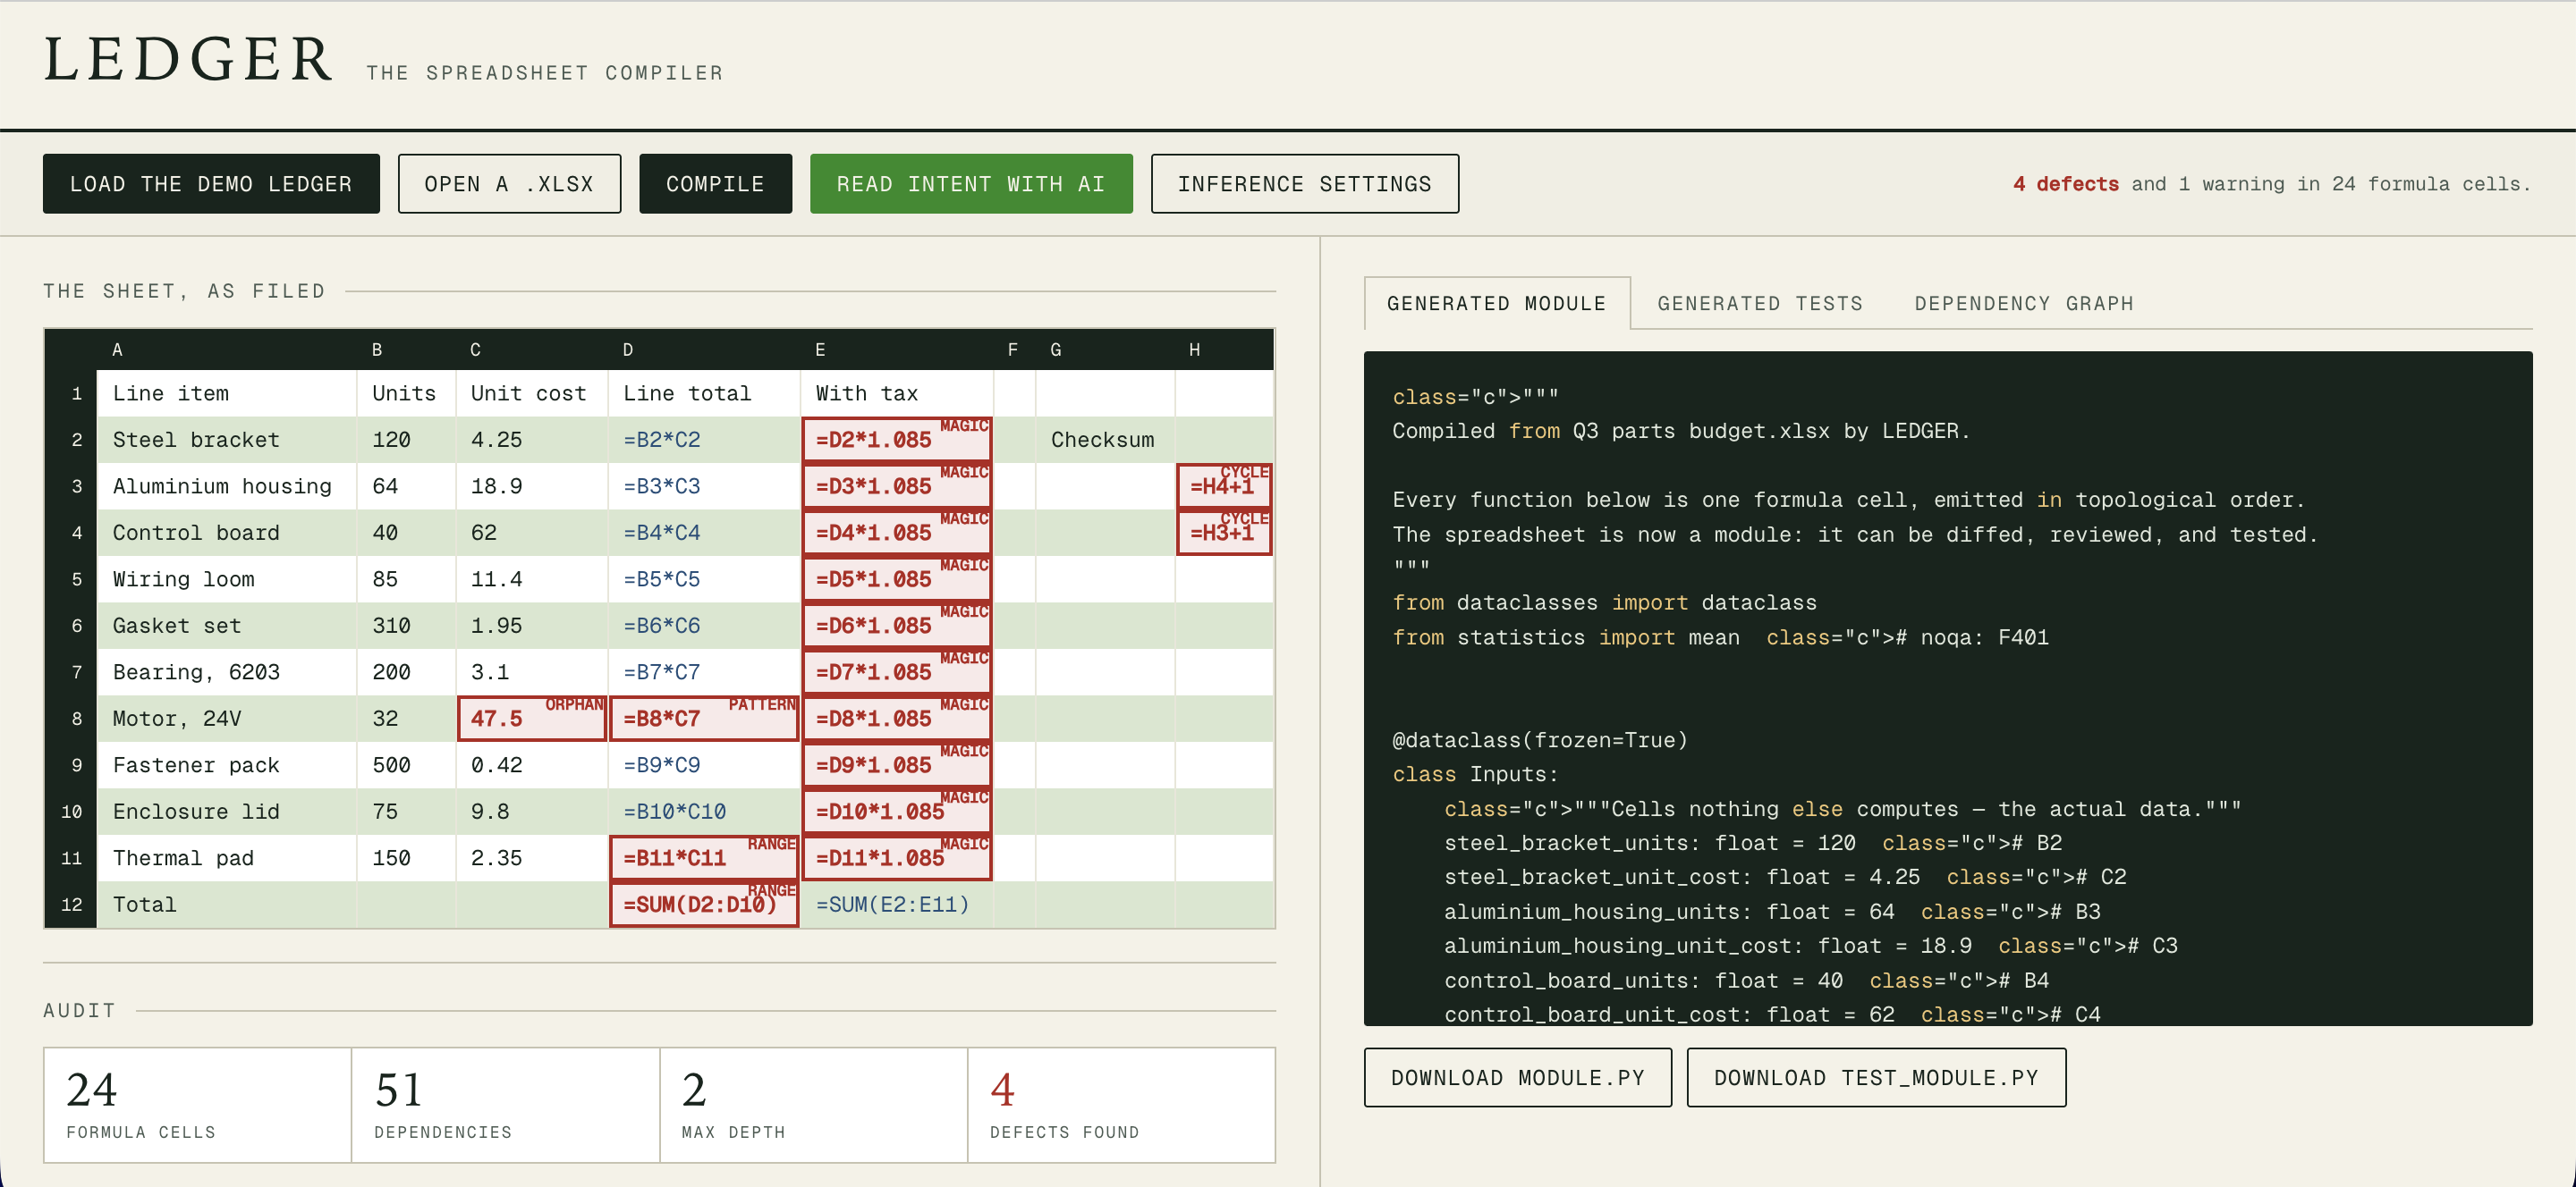Screen dimensions: 2576x1187
Task: Select the Line item header cell
Action: [x=227, y=393]
